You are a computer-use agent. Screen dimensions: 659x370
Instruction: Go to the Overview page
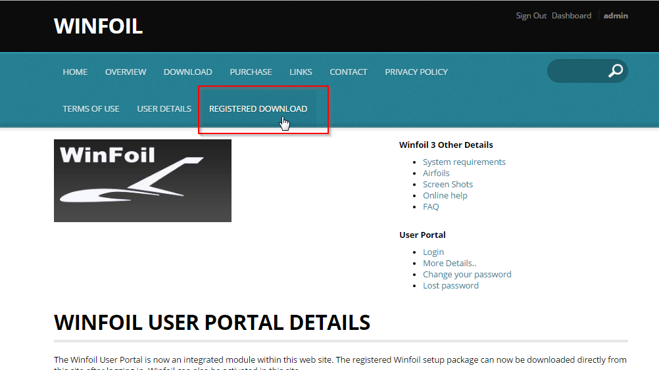[126, 72]
